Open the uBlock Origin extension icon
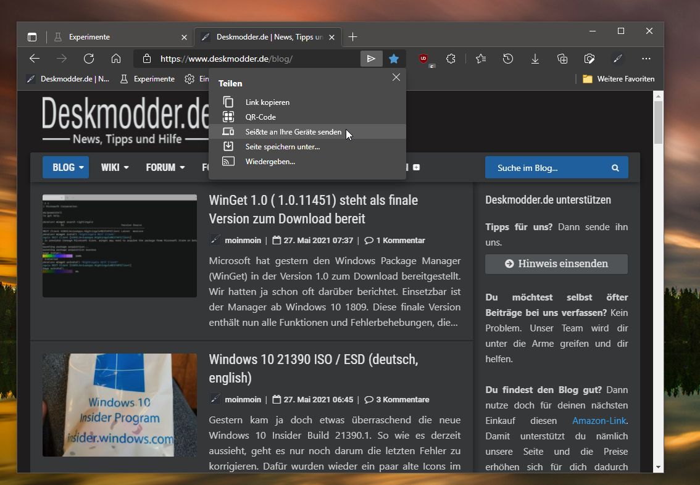Image resolution: width=700 pixels, height=485 pixels. [x=423, y=59]
